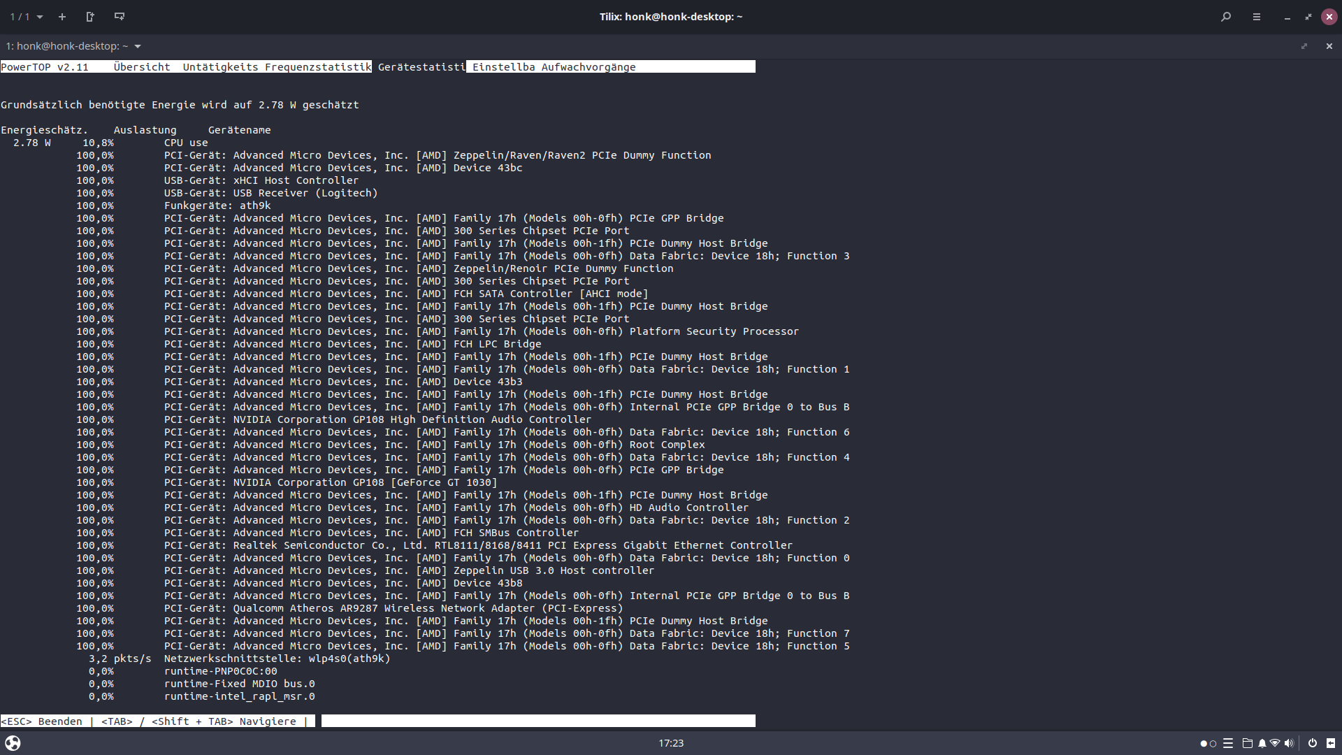Select Zeppelin/Raven/Raven2 PCIe Dummy Function row

(x=394, y=155)
